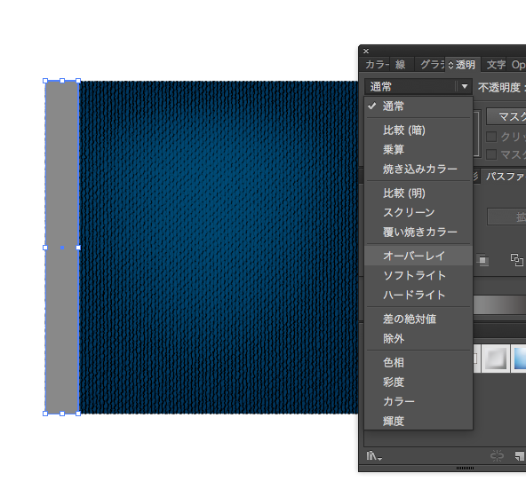
Task: Click the break link to style icon
Action: [x=497, y=455]
